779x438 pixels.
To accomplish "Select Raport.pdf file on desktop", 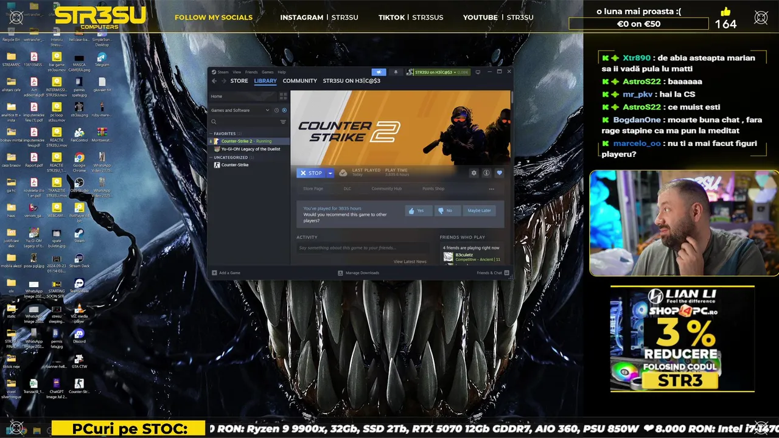I will [x=34, y=161].
